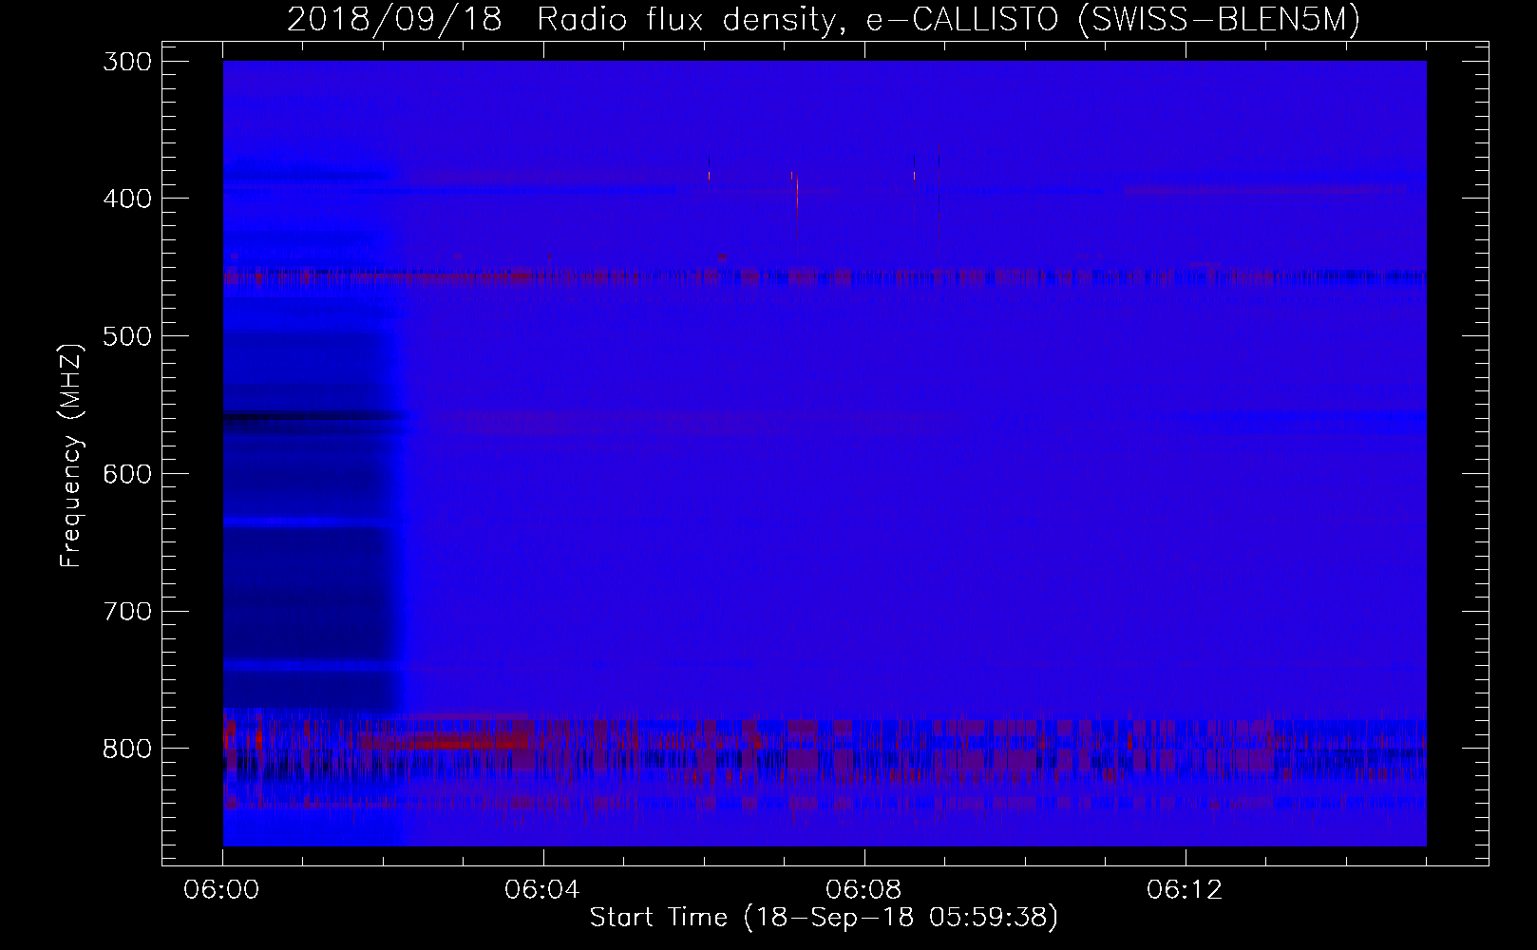Click the 06:08 time tick label
Viewport: 1537px width, 950px height.
point(863,890)
